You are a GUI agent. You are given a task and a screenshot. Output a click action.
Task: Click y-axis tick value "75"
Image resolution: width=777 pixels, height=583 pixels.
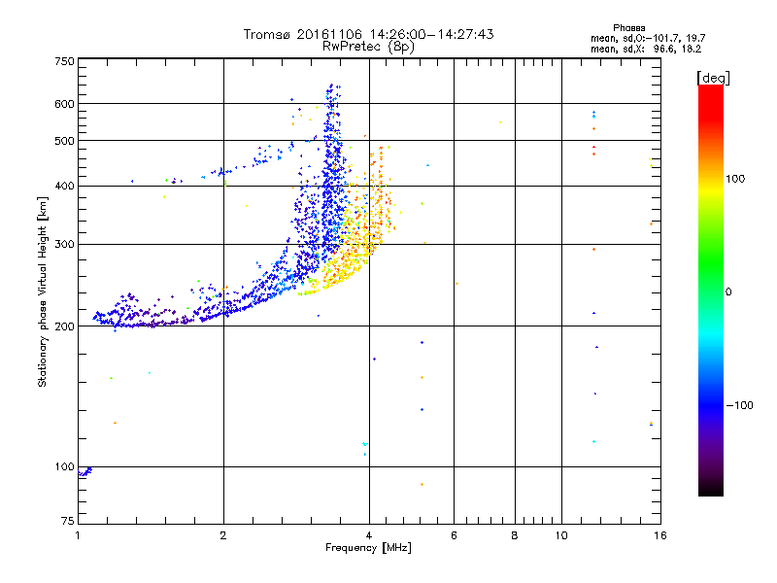tap(67, 521)
